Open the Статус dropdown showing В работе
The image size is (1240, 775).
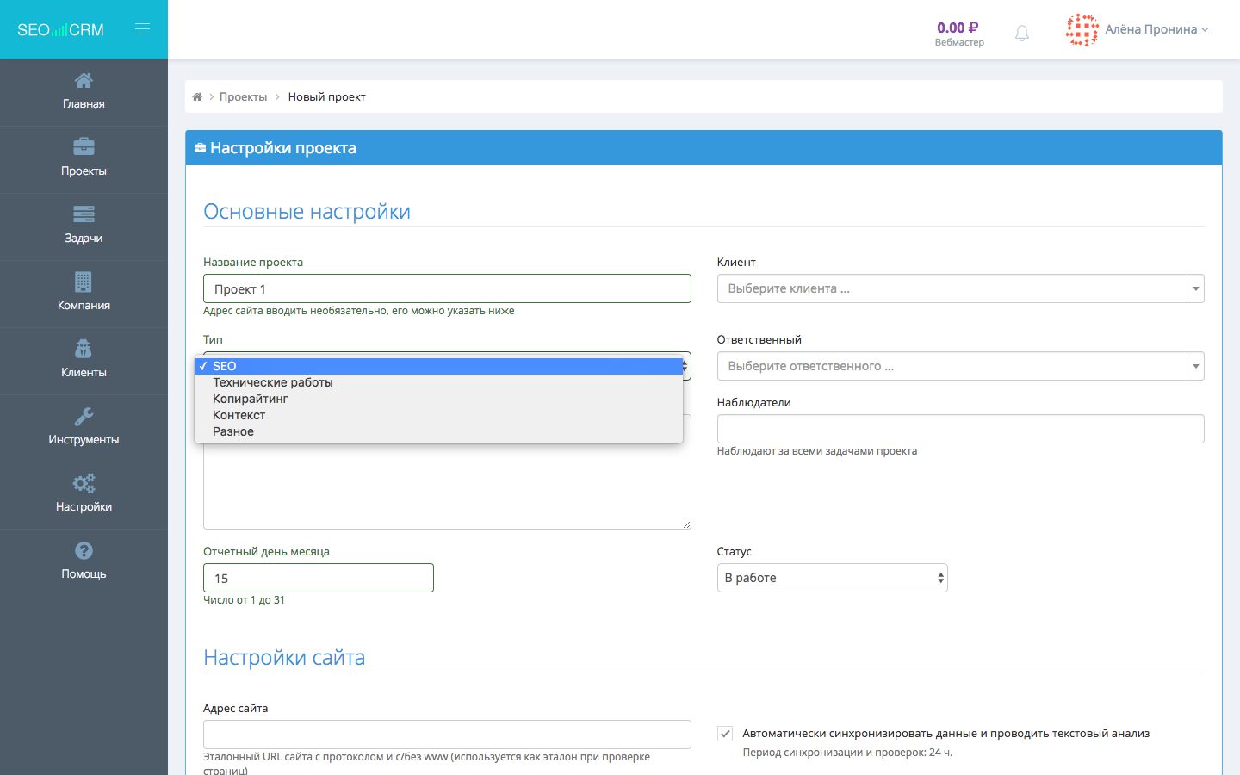(832, 578)
